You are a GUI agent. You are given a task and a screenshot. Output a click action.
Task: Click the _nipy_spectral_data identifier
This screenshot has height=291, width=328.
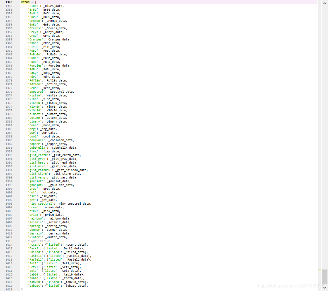[x=74, y=203]
